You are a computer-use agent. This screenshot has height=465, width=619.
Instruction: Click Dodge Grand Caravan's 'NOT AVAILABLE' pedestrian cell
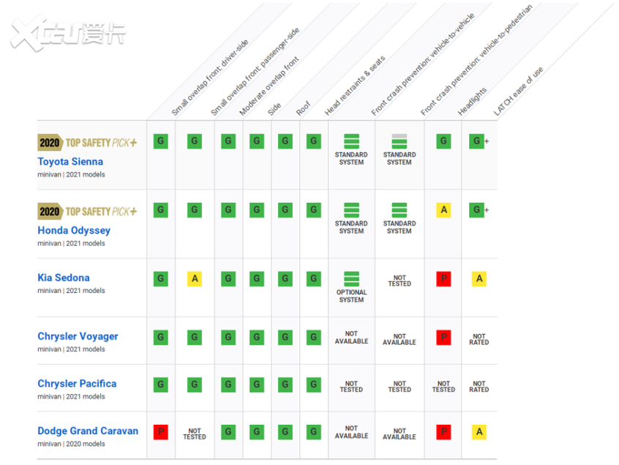tap(399, 434)
